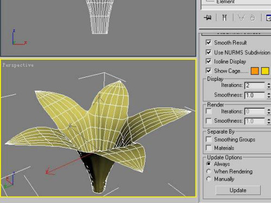
Task: Click Configure Modifier Sets icon
Action: 268,18
